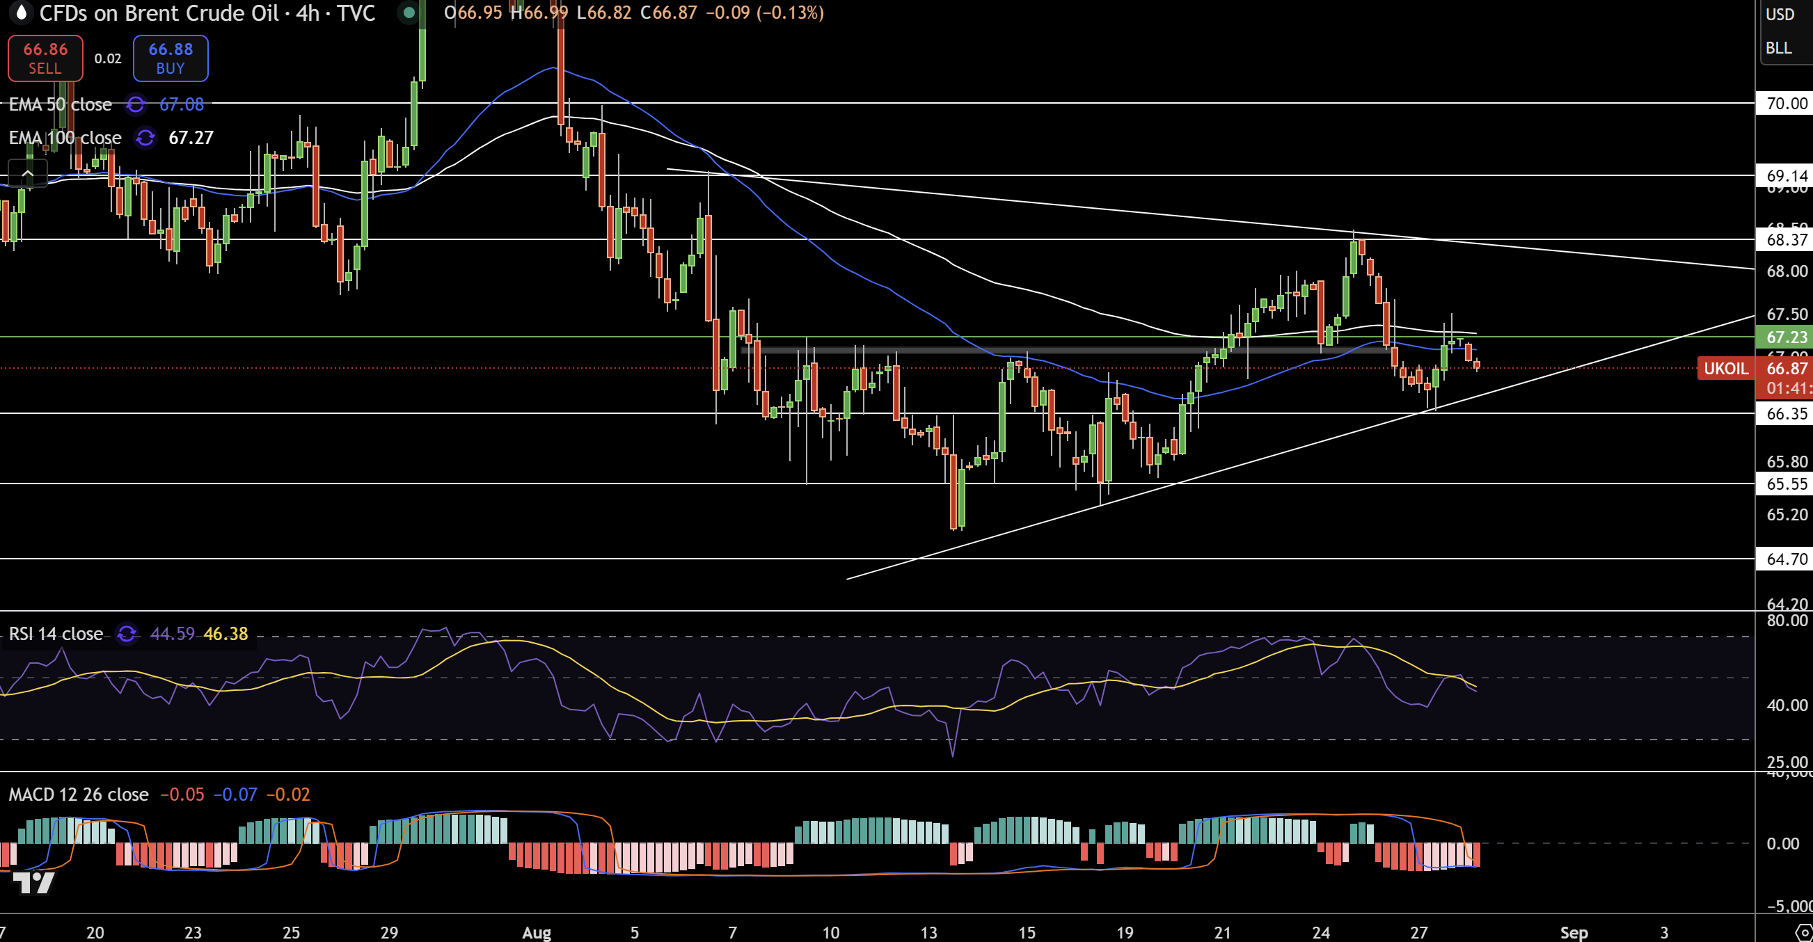The image size is (1813, 942).
Task: Collapse the indicator legend with the chevron arrow
Action: [26, 173]
